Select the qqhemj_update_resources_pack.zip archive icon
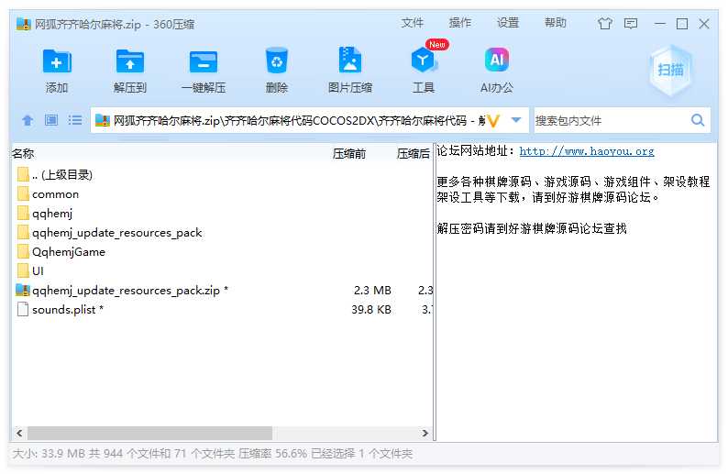This screenshot has height=474, width=728. click(x=23, y=290)
